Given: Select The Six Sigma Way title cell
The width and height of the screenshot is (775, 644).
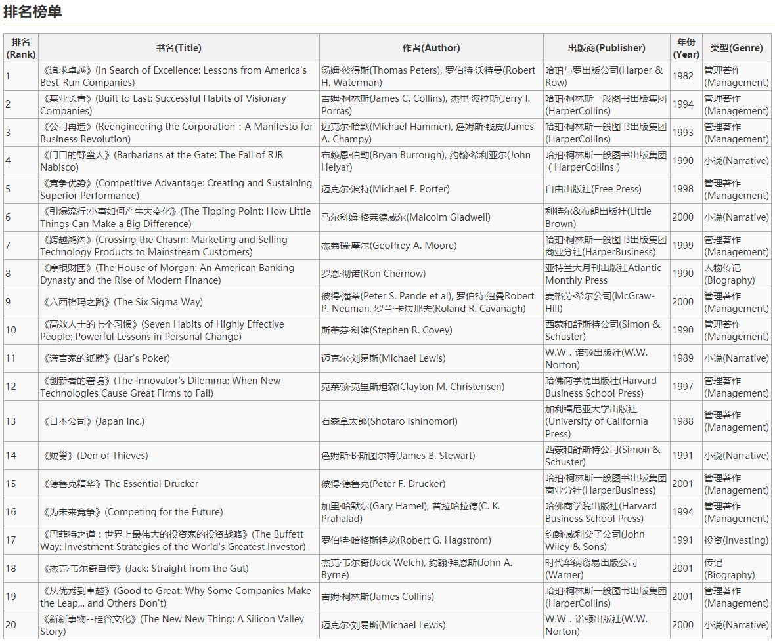Looking at the screenshot, I should click(179, 302).
